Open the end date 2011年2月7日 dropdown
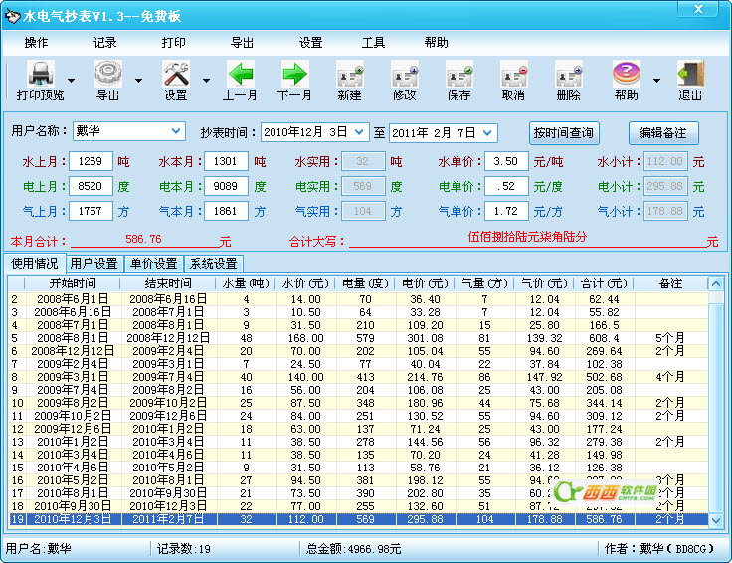Image resolution: width=732 pixels, height=563 pixels. [488, 132]
